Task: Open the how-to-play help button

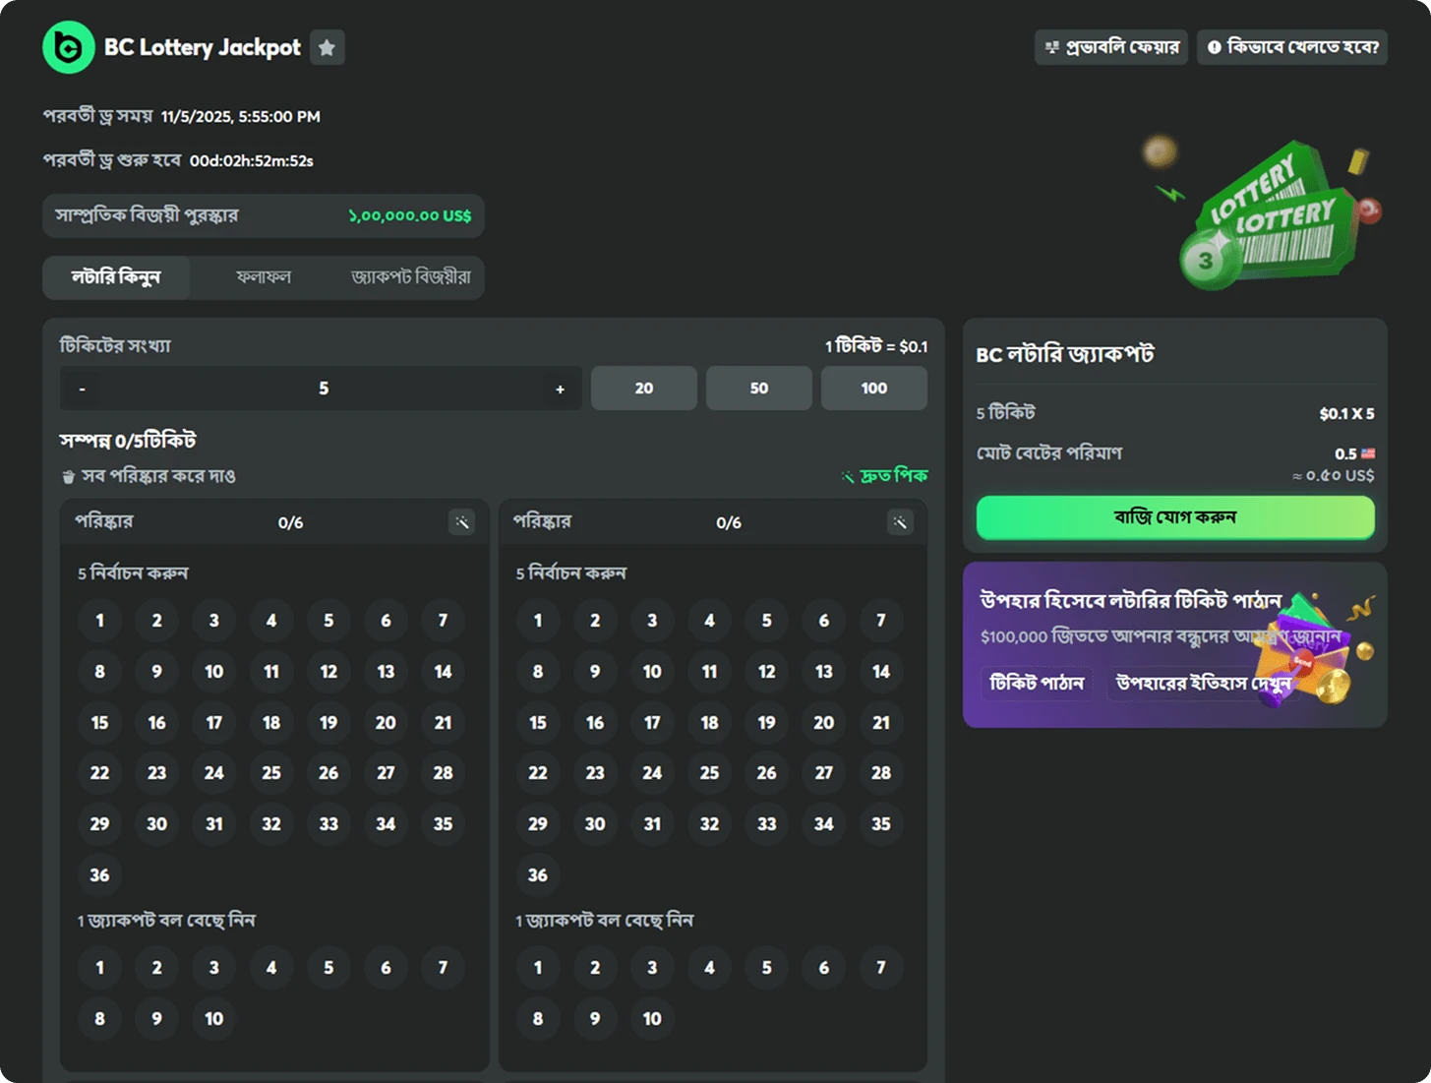Action: click(x=1291, y=47)
